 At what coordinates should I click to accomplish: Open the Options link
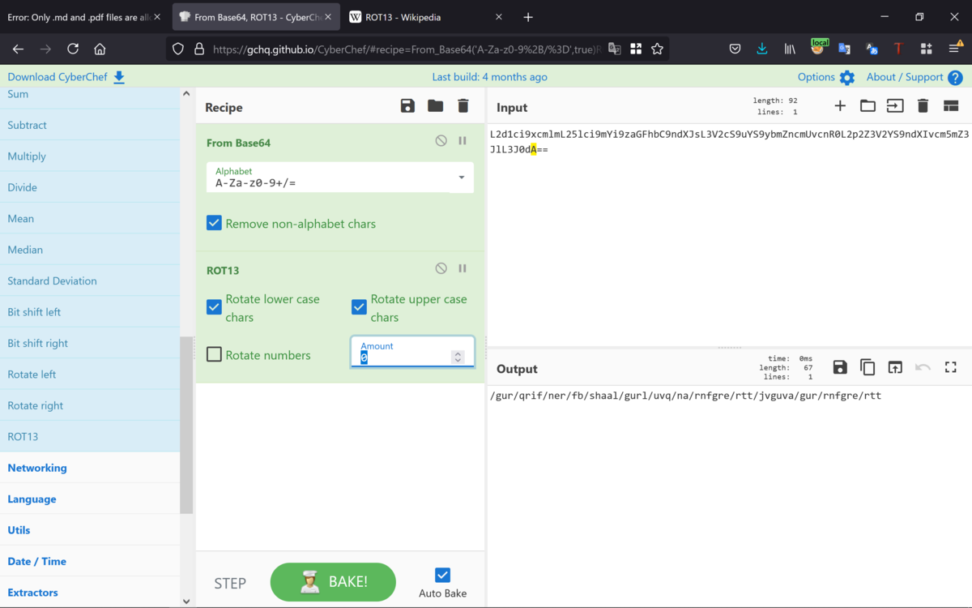816,77
